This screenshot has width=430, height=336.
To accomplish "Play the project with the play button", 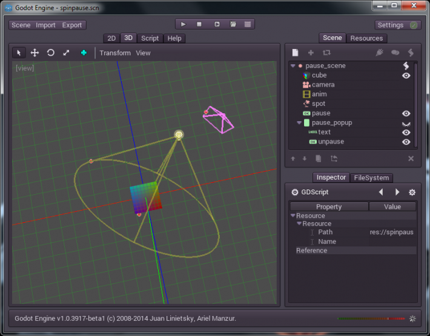I will pos(183,24).
